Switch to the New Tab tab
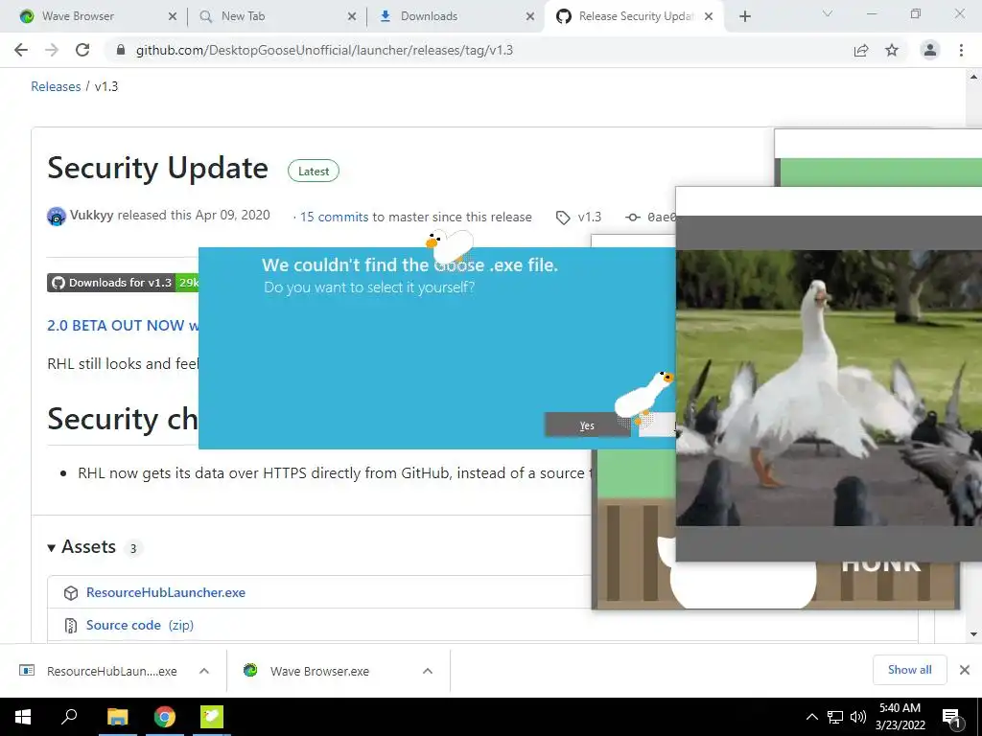982x736 pixels. pos(276,16)
